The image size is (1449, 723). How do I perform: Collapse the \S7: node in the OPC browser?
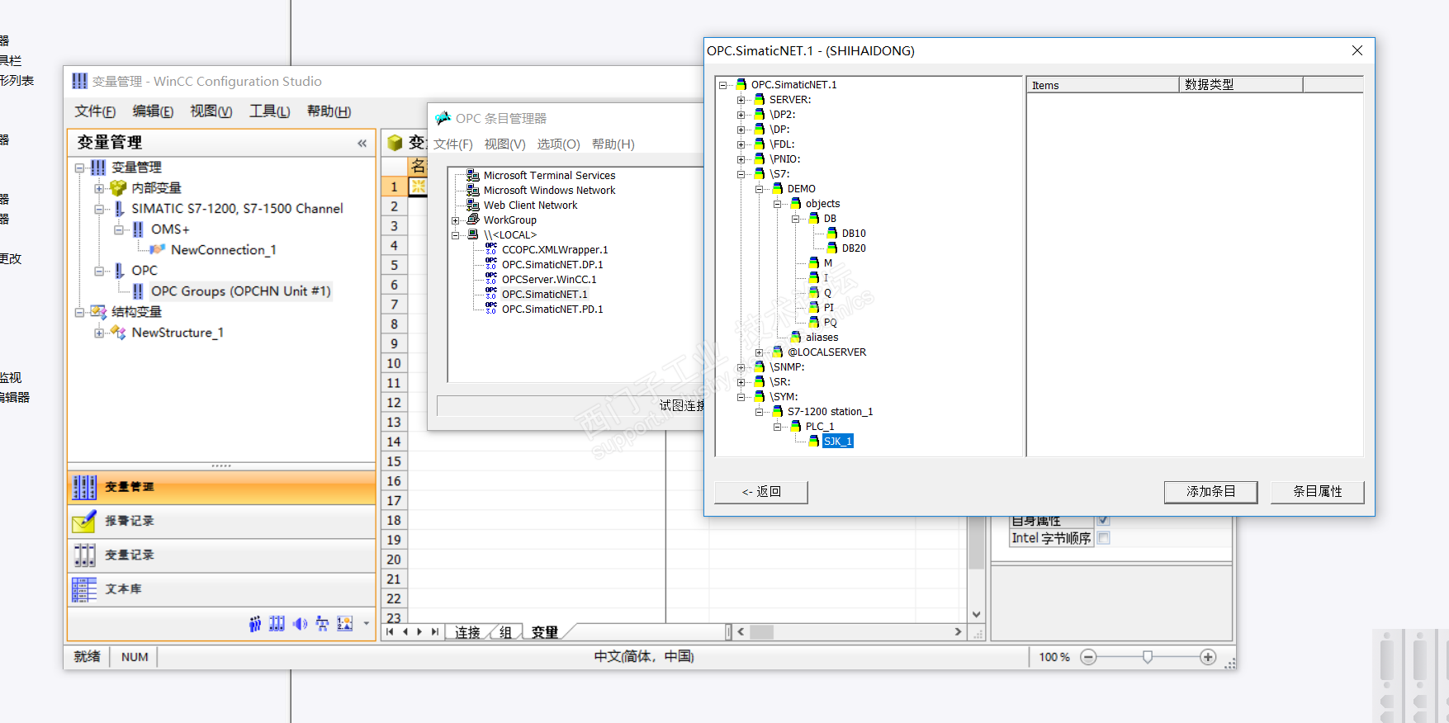pos(741,174)
